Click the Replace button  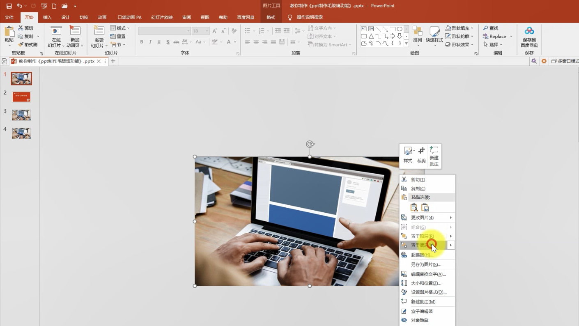(x=495, y=36)
